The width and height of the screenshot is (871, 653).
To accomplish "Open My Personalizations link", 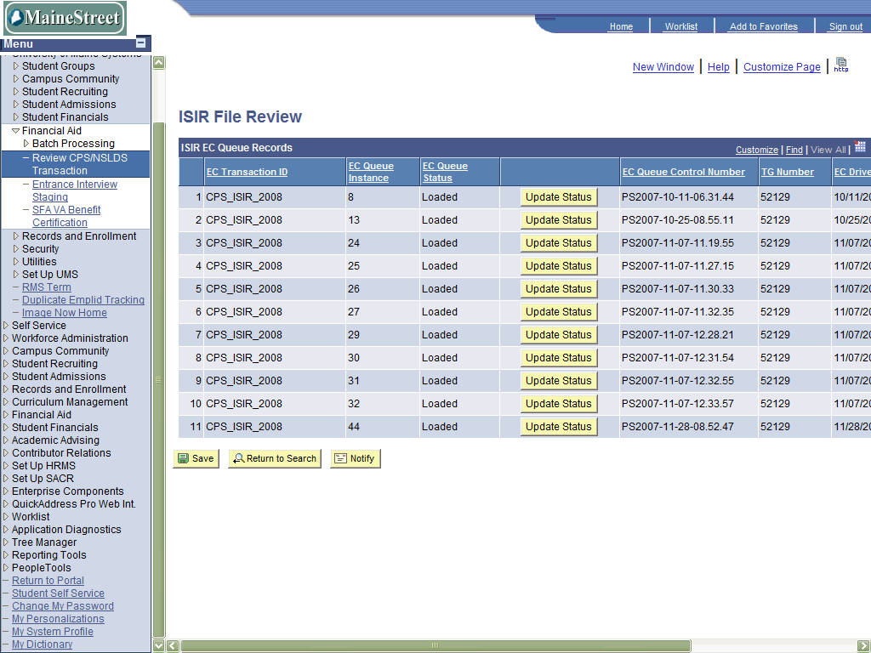I will click(x=58, y=619).
